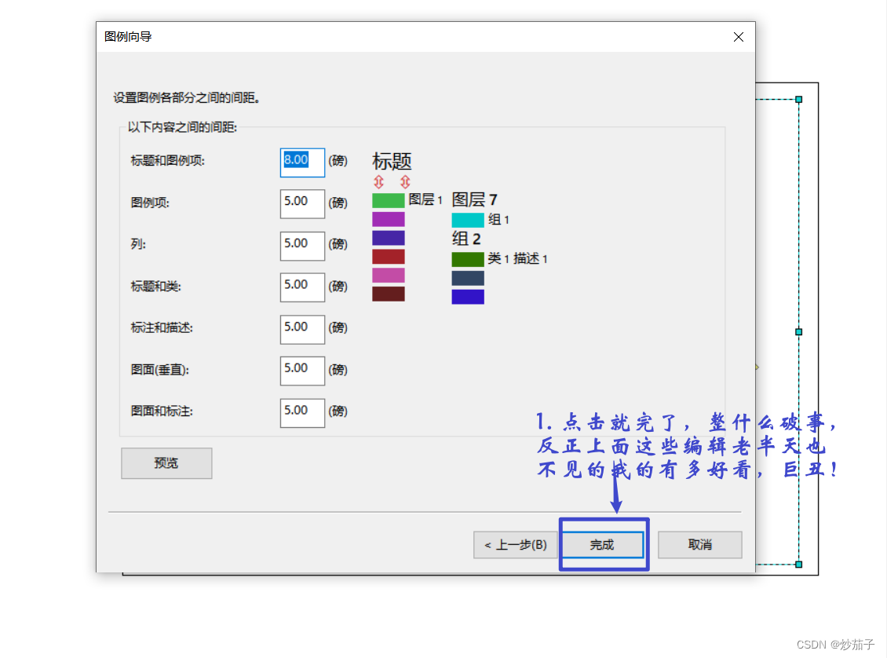Click the instruction text 设置图例各部分之间的间距
The image size is (887, 658).
pyautogui.click(x=186, y=98)
